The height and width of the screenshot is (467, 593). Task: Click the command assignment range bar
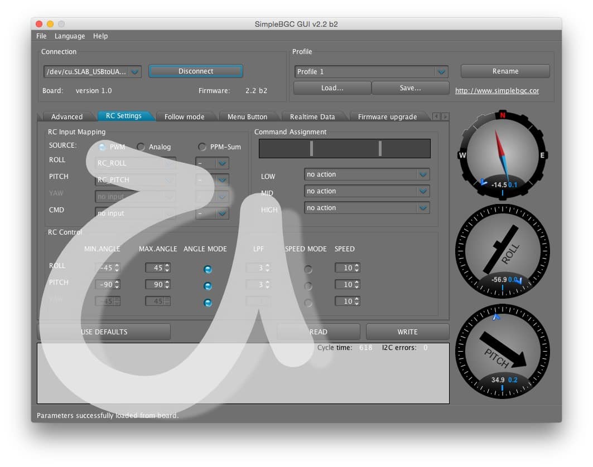(345, 148)
